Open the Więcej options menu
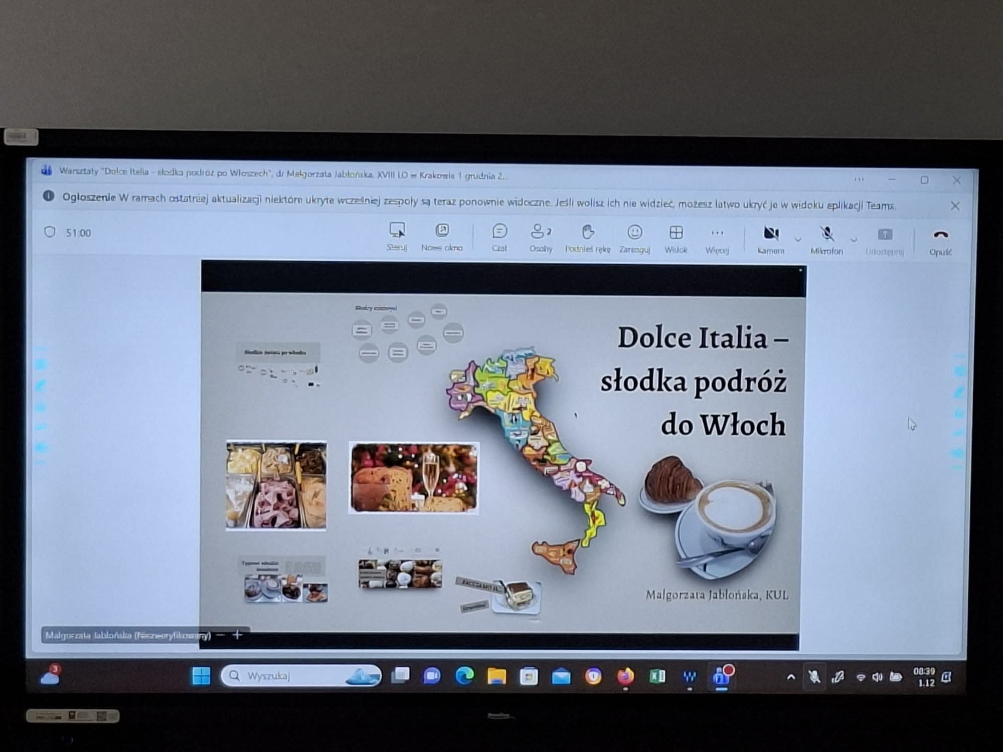1003x752 pixels. pyautogui.click(x=717, y=240)
